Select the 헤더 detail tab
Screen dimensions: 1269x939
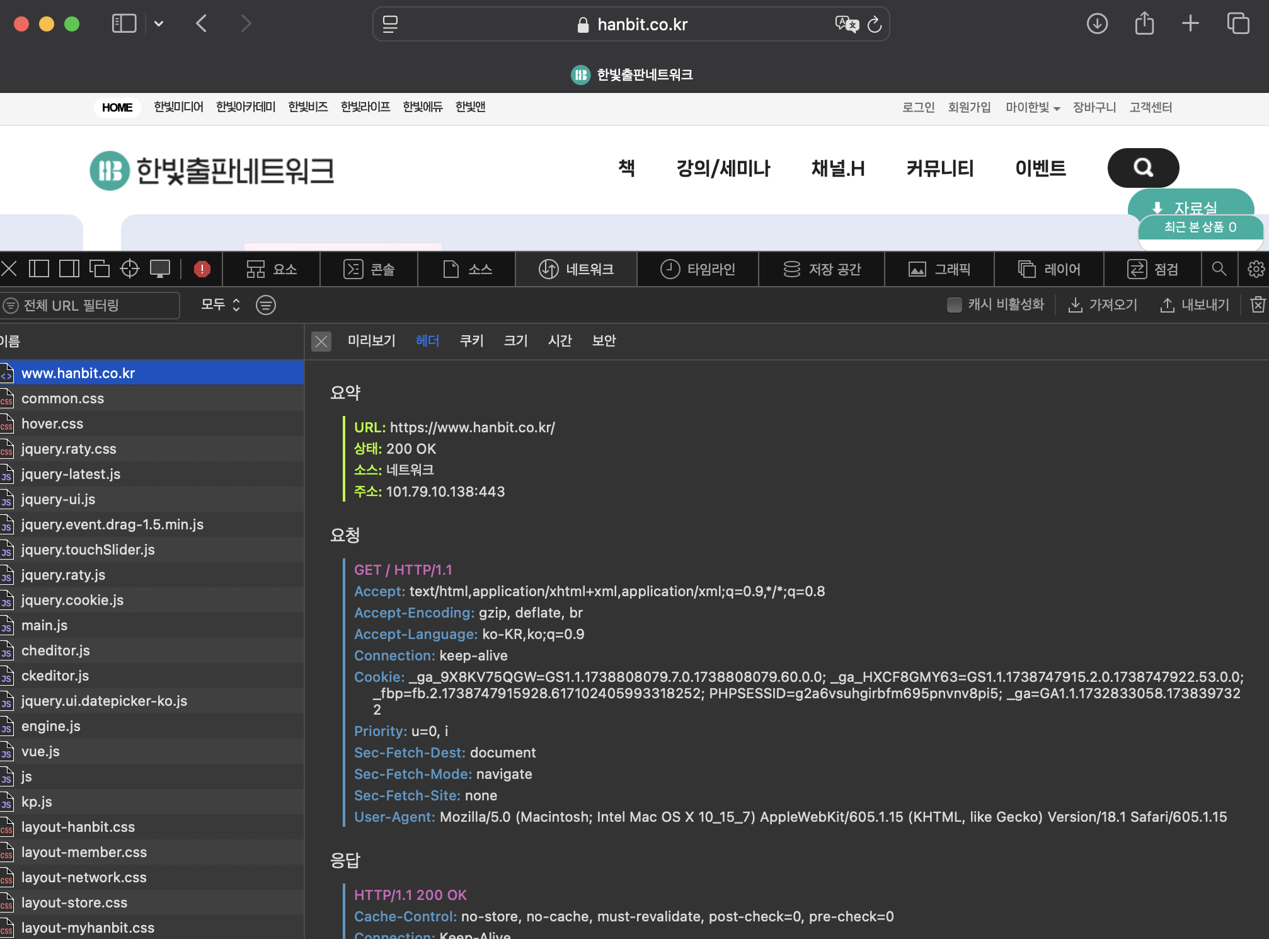tap(427, 341)
